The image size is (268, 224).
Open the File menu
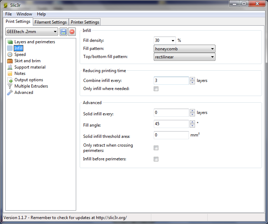(x=8, y=14)
